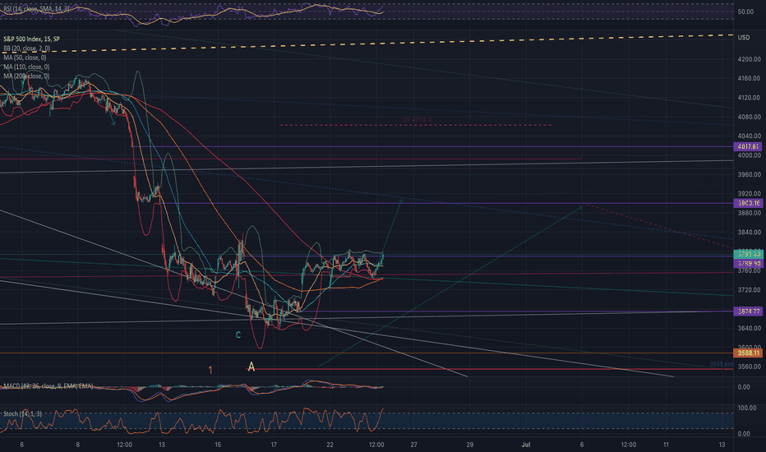Image resolution: width=766 pixels, height=452 pixels.
Task: Click the 11 date on time axis
Action: click(666, 445)
